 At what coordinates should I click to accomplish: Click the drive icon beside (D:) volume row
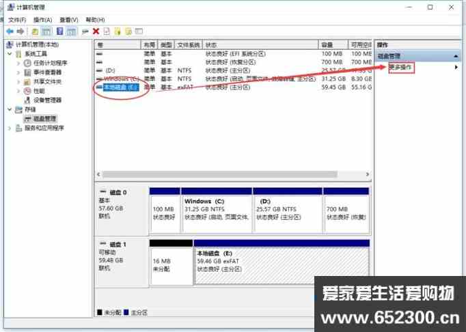pos(100,70)
